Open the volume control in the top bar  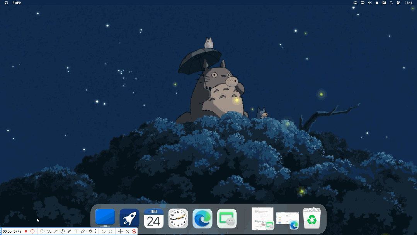pos(369,3)
